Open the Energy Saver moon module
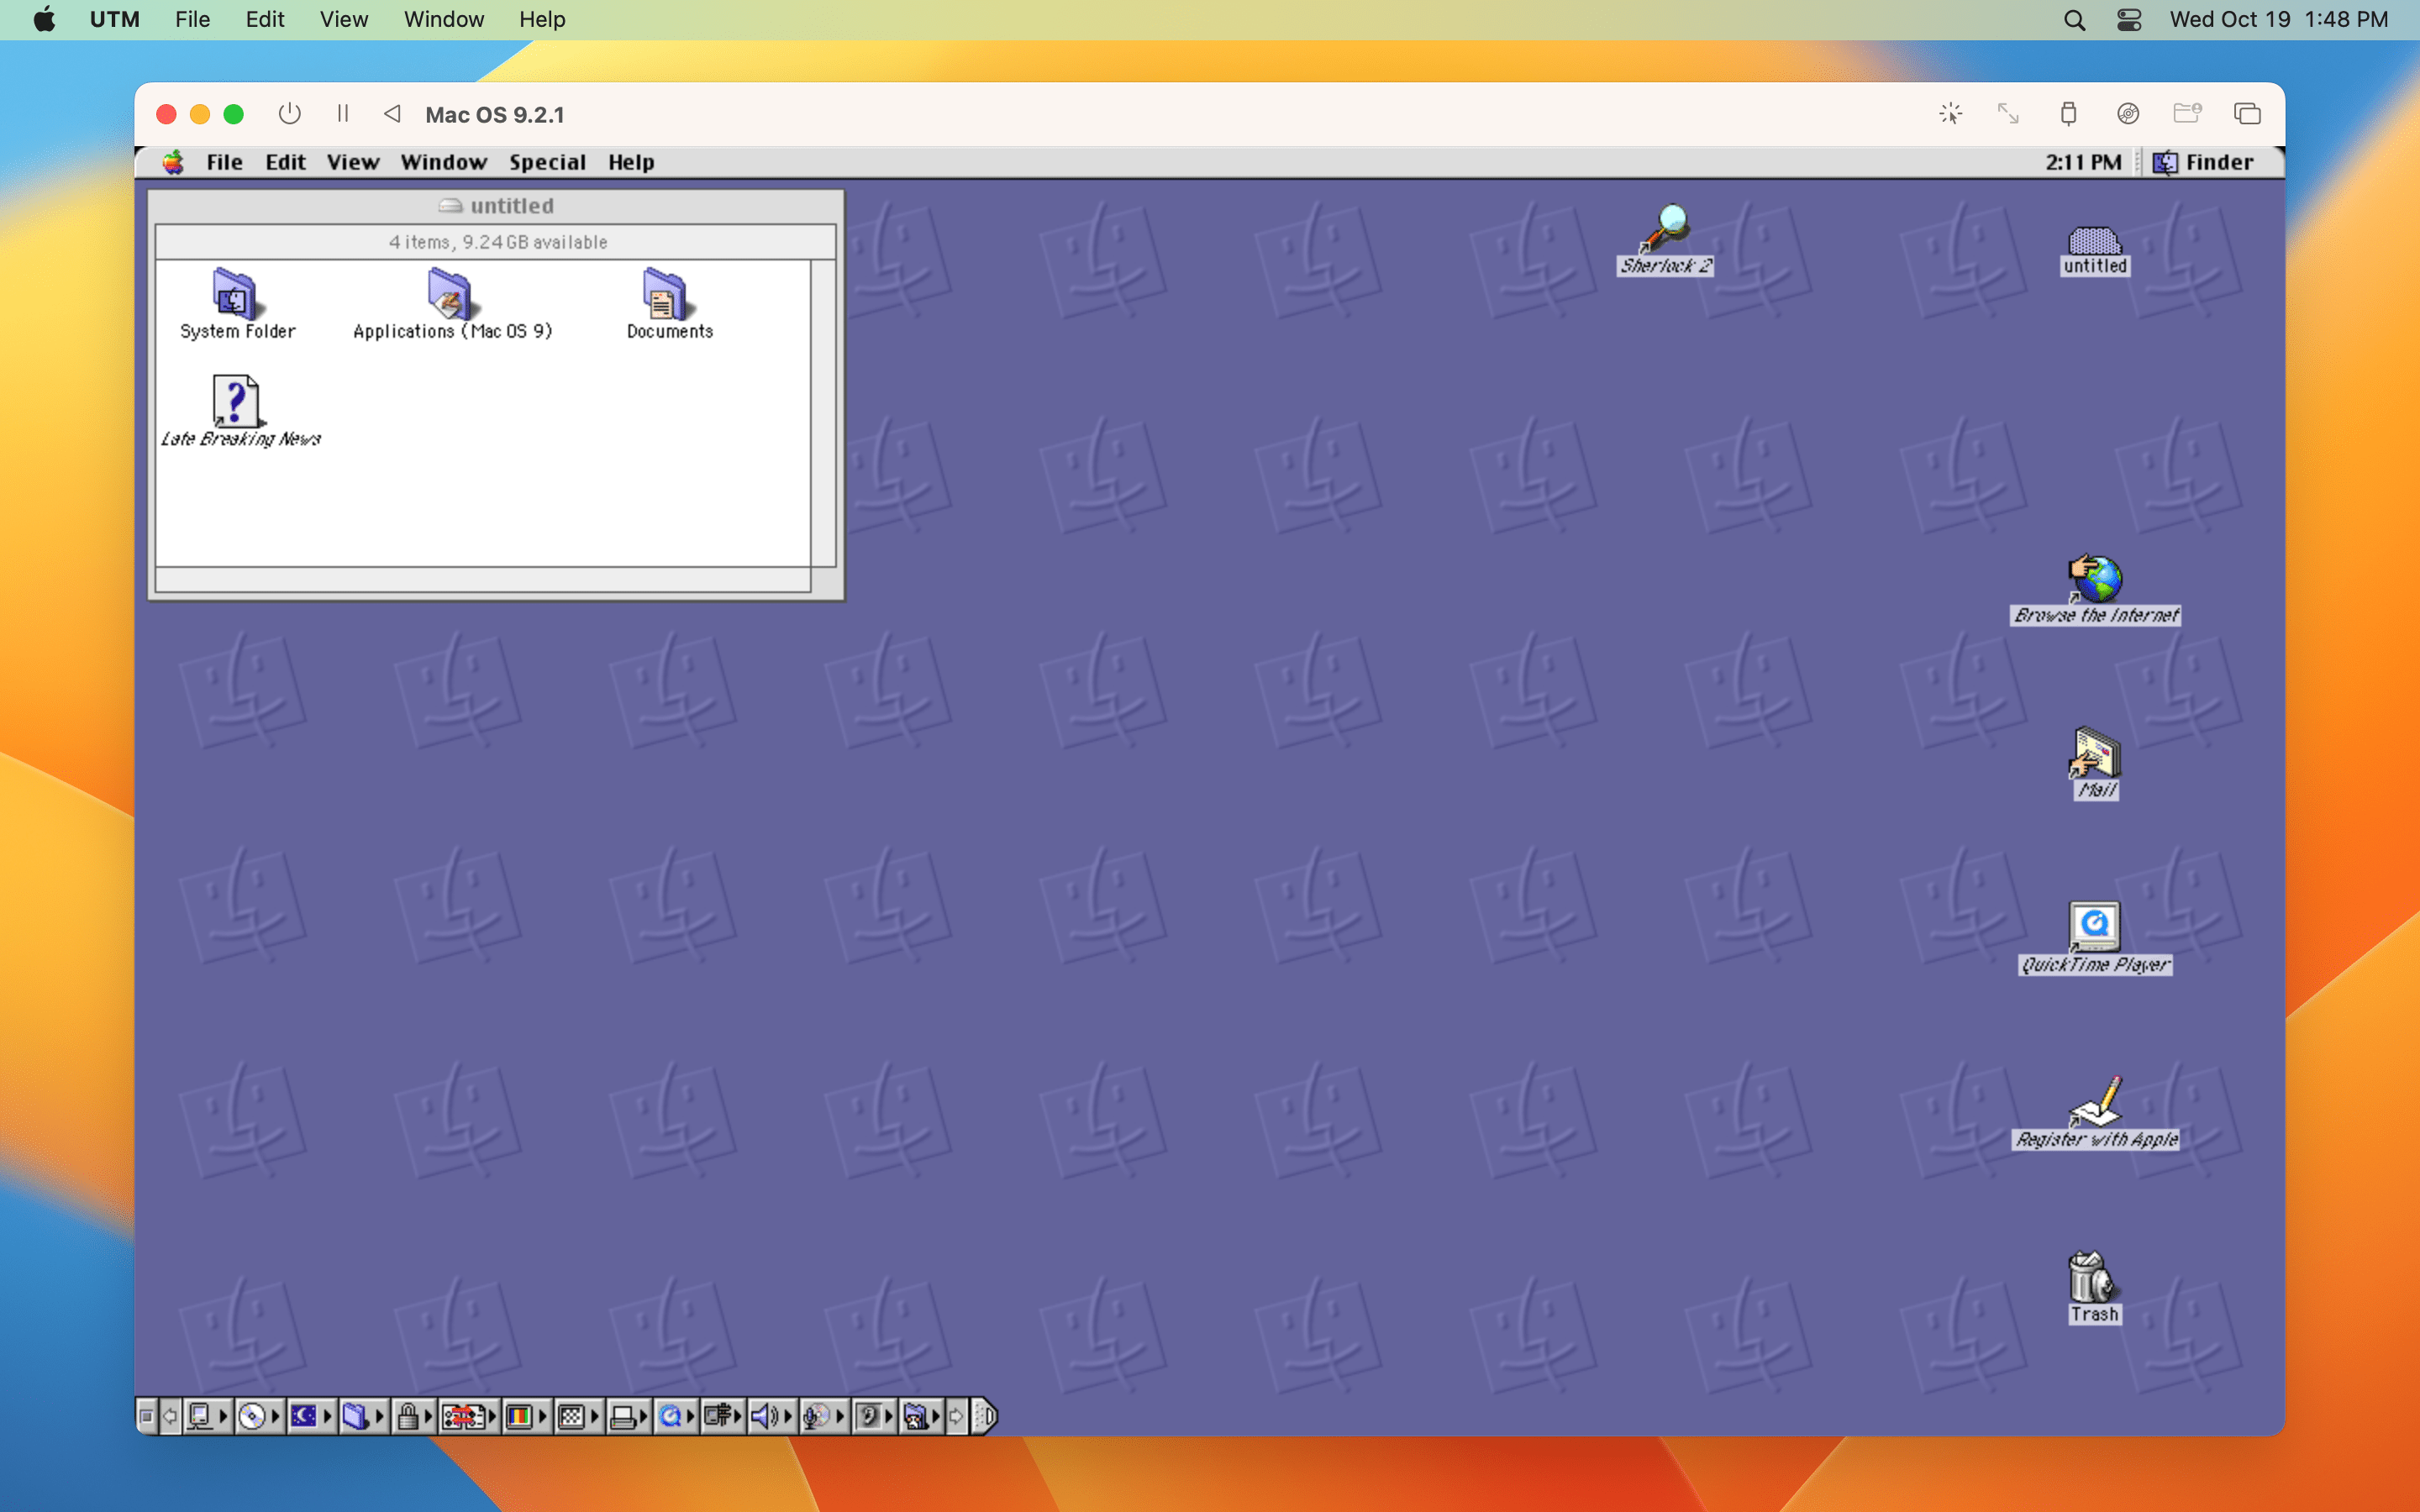The height and width of the screenshot is (1512, 2420). 311,1416
